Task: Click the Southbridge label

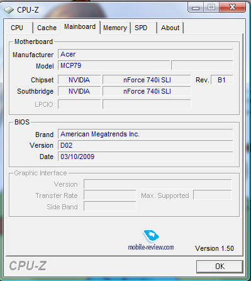Action: pos(35,91)
